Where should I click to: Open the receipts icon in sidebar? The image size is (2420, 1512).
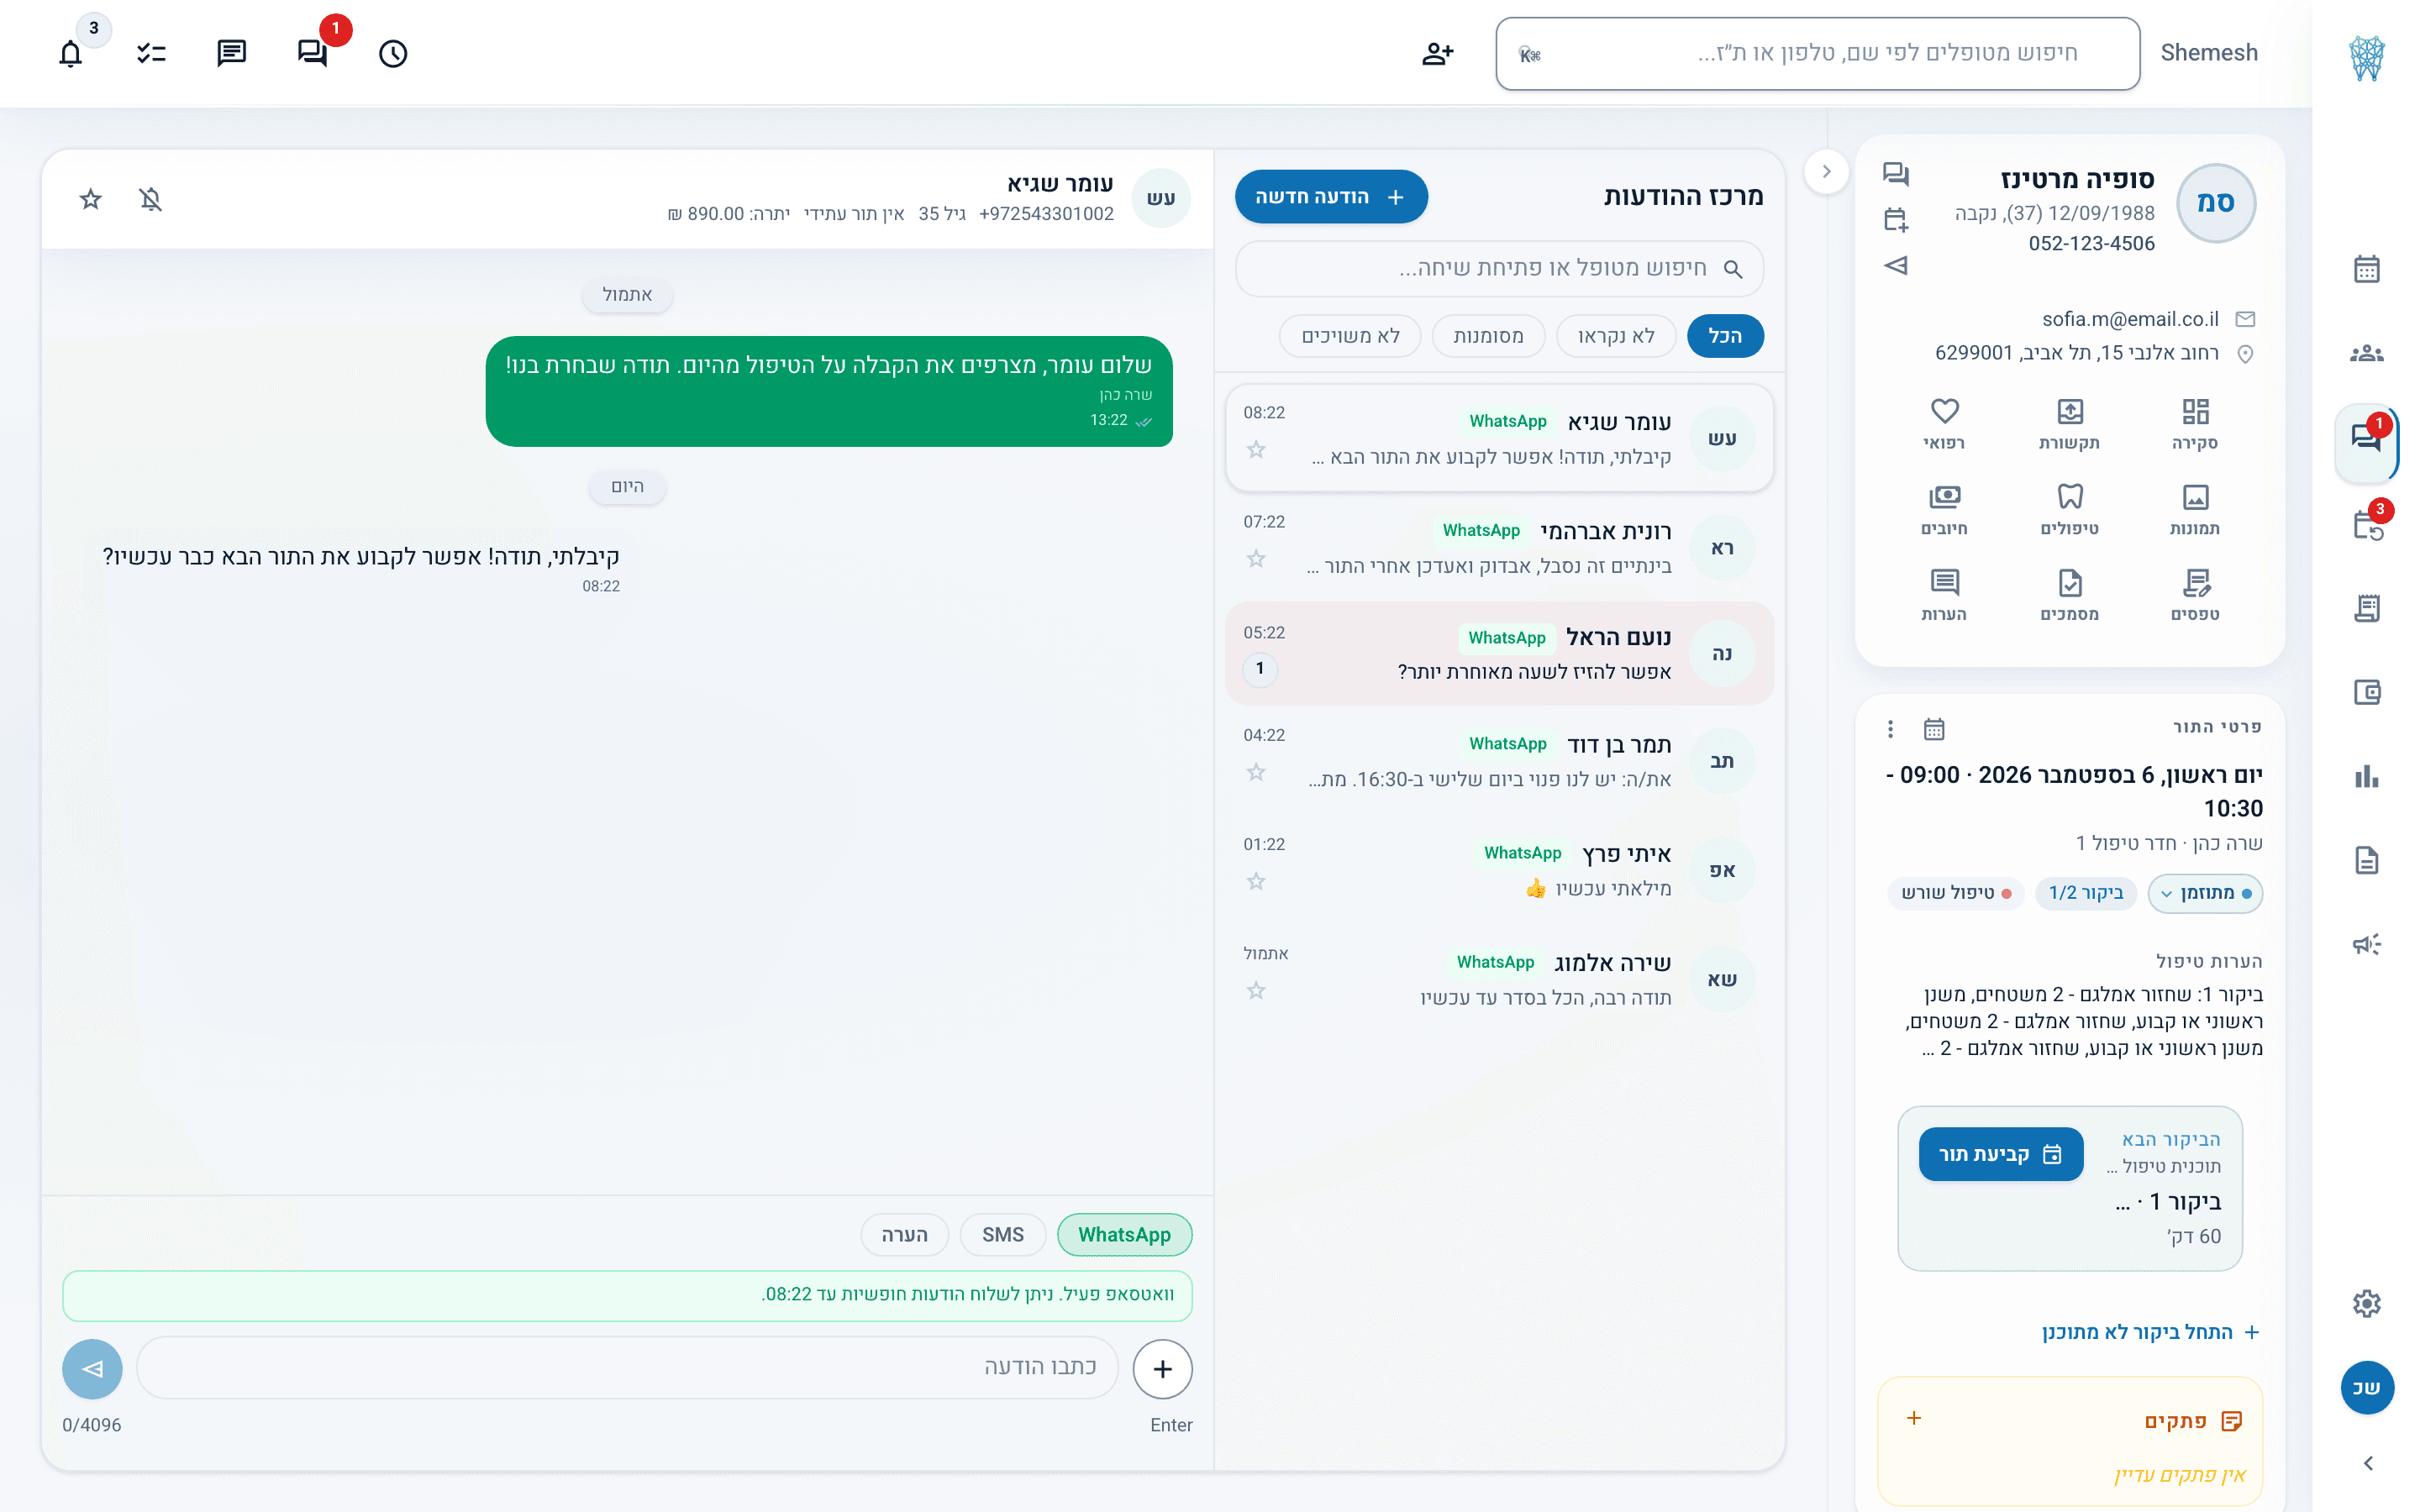pos(2366,607)
